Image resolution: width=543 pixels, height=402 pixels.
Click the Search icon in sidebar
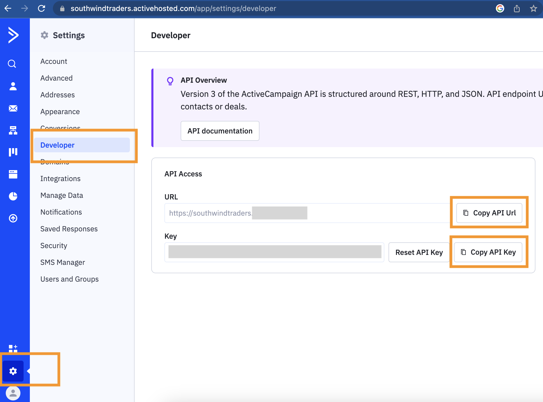[x=13, y=64]
